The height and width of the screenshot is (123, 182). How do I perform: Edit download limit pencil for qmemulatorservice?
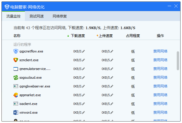click(83, 69)
